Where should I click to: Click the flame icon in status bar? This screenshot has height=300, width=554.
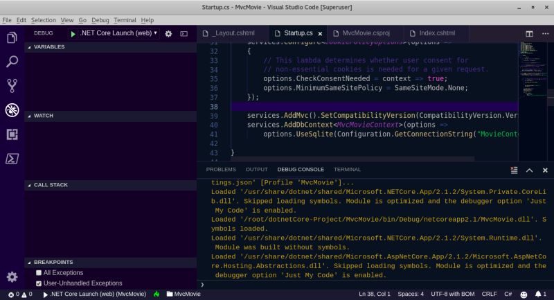point(157,294)
